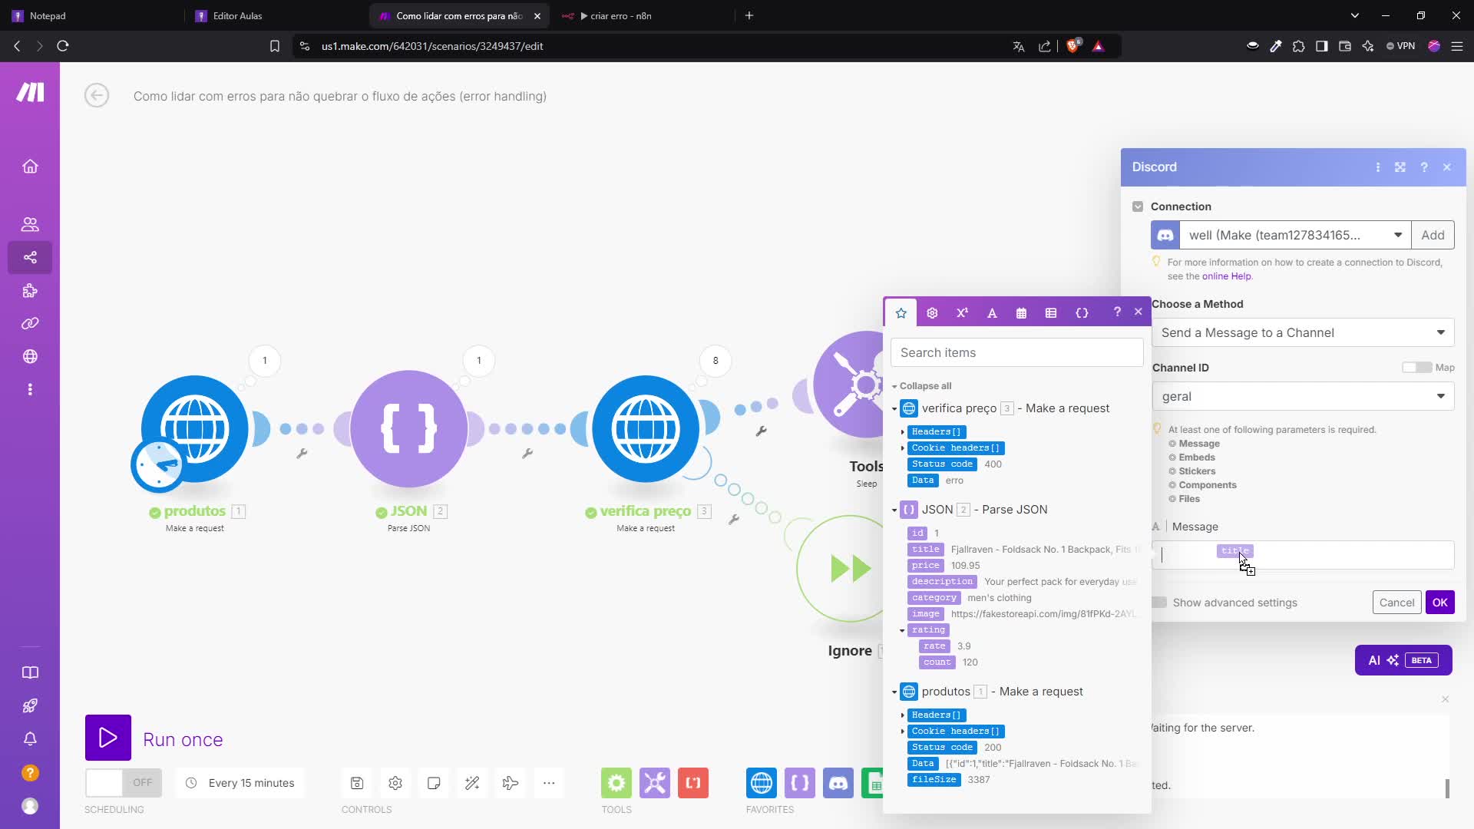Enable the Channel ID Map toggle
Viewport: 1474px width, 829px height.
[x=1416, y=368]
